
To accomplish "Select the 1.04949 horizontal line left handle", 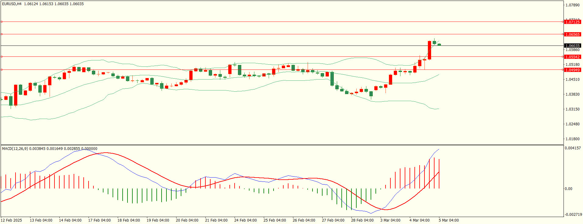I will click(2, 70).
